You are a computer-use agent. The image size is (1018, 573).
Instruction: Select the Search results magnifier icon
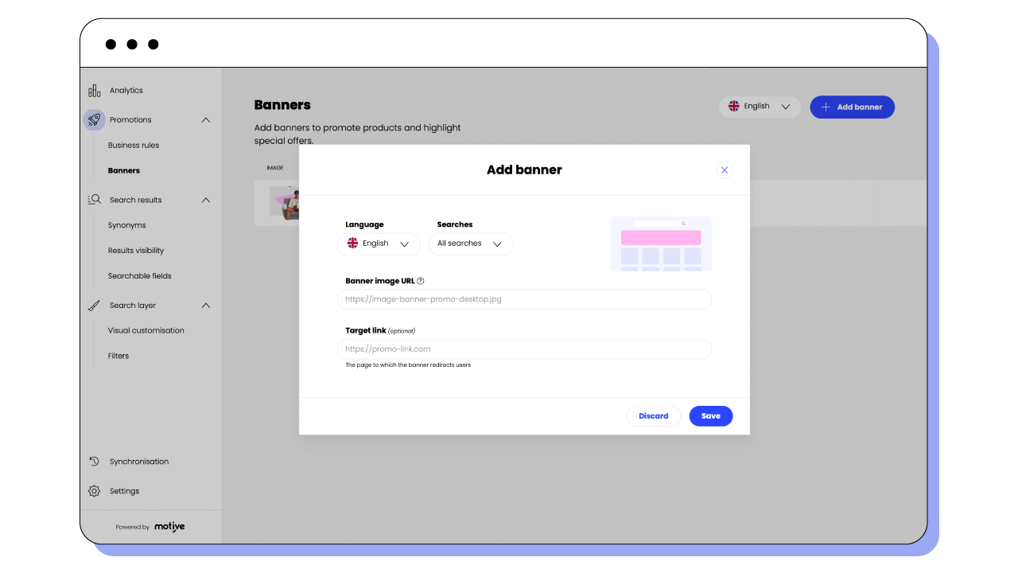click(x=94, y=200)
